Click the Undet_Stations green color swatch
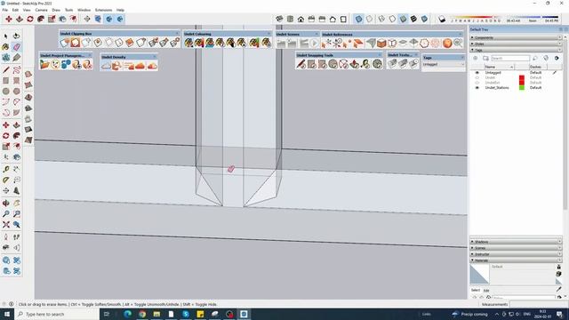The height and width of the screenshot is (320, 569). pyautogui.click(x=522, y=88)
